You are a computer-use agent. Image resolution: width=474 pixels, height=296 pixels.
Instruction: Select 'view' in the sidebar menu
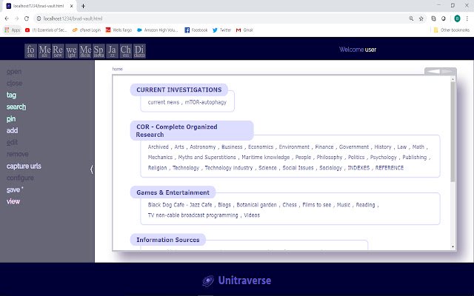tap(13, 201)
